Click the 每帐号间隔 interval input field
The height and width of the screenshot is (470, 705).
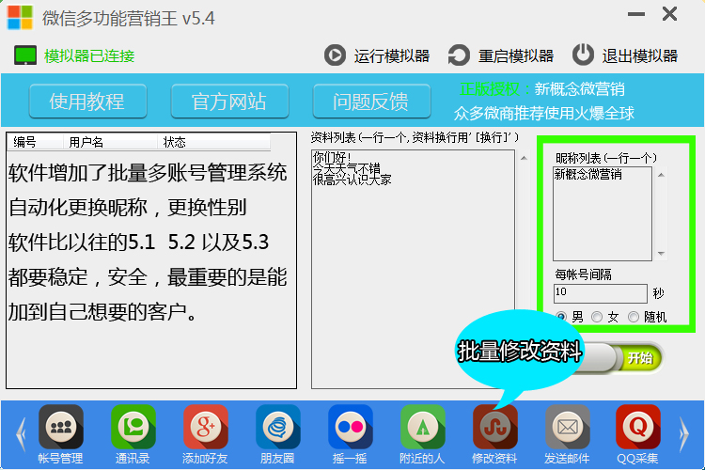pyautogui.click(x=600, y=293)
